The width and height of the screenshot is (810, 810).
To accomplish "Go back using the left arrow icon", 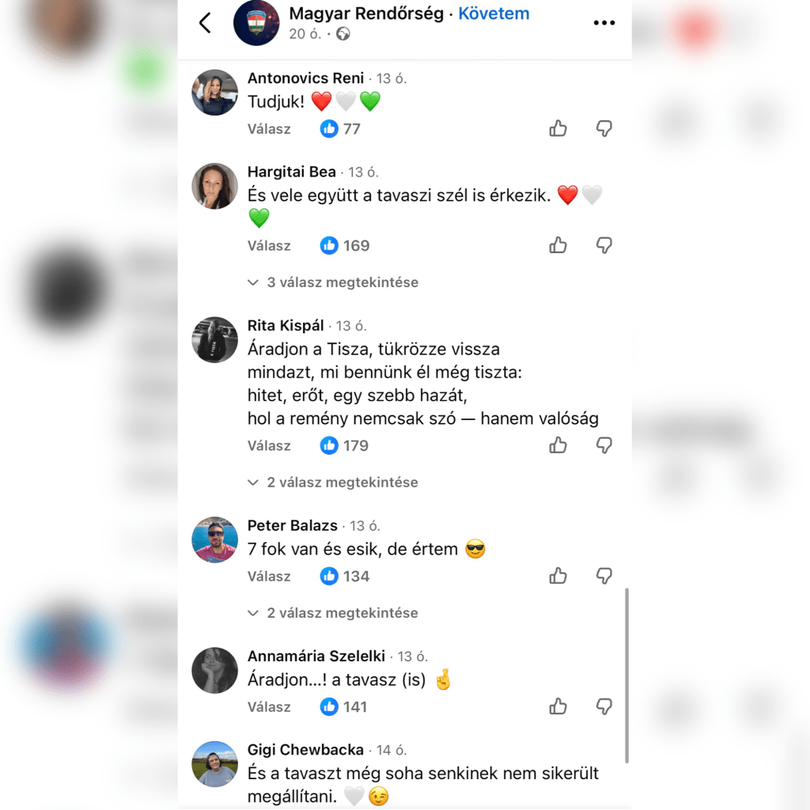I will point(205,23).
